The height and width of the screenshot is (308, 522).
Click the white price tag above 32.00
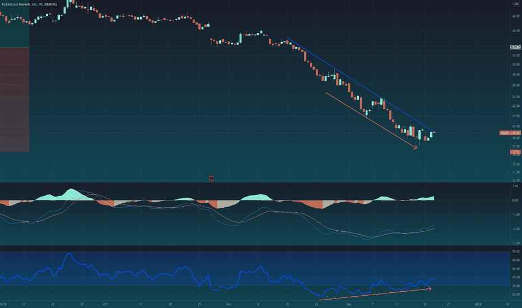click(x=516, y=47)
